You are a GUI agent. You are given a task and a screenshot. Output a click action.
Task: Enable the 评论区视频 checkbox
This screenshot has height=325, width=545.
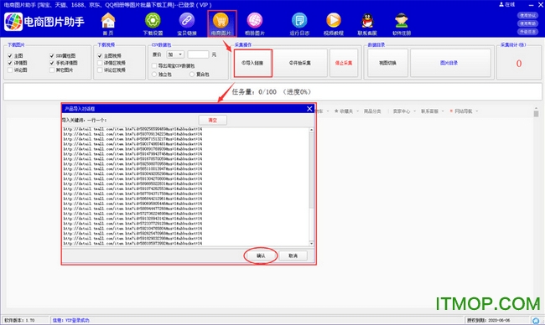(x=100, y=70)
